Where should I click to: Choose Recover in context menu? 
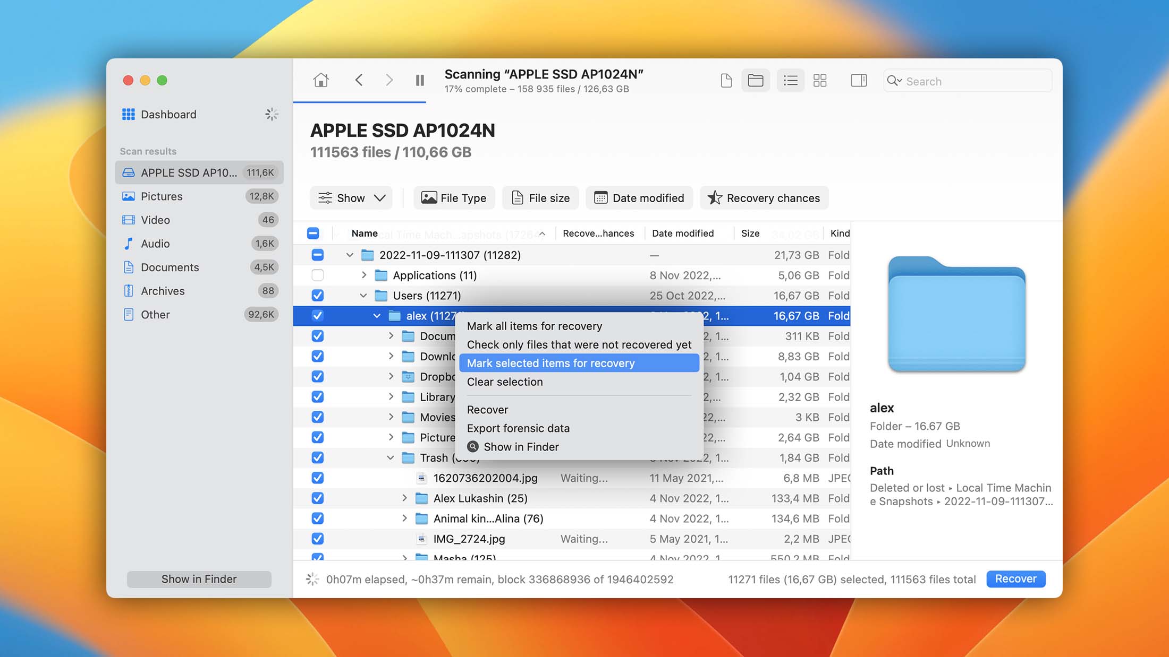coord(579,410)
